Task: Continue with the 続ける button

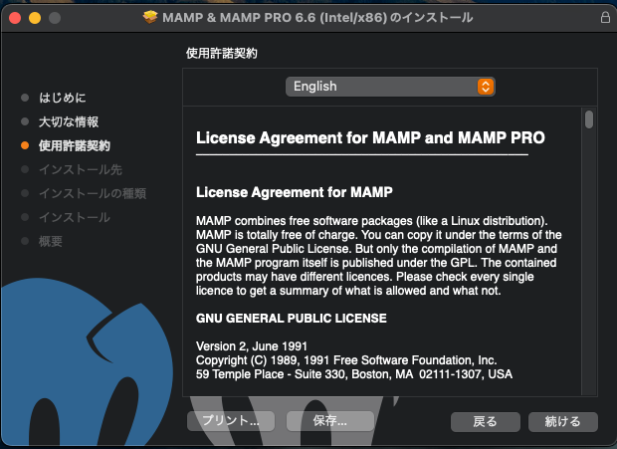Action: [x=562, y=421]
